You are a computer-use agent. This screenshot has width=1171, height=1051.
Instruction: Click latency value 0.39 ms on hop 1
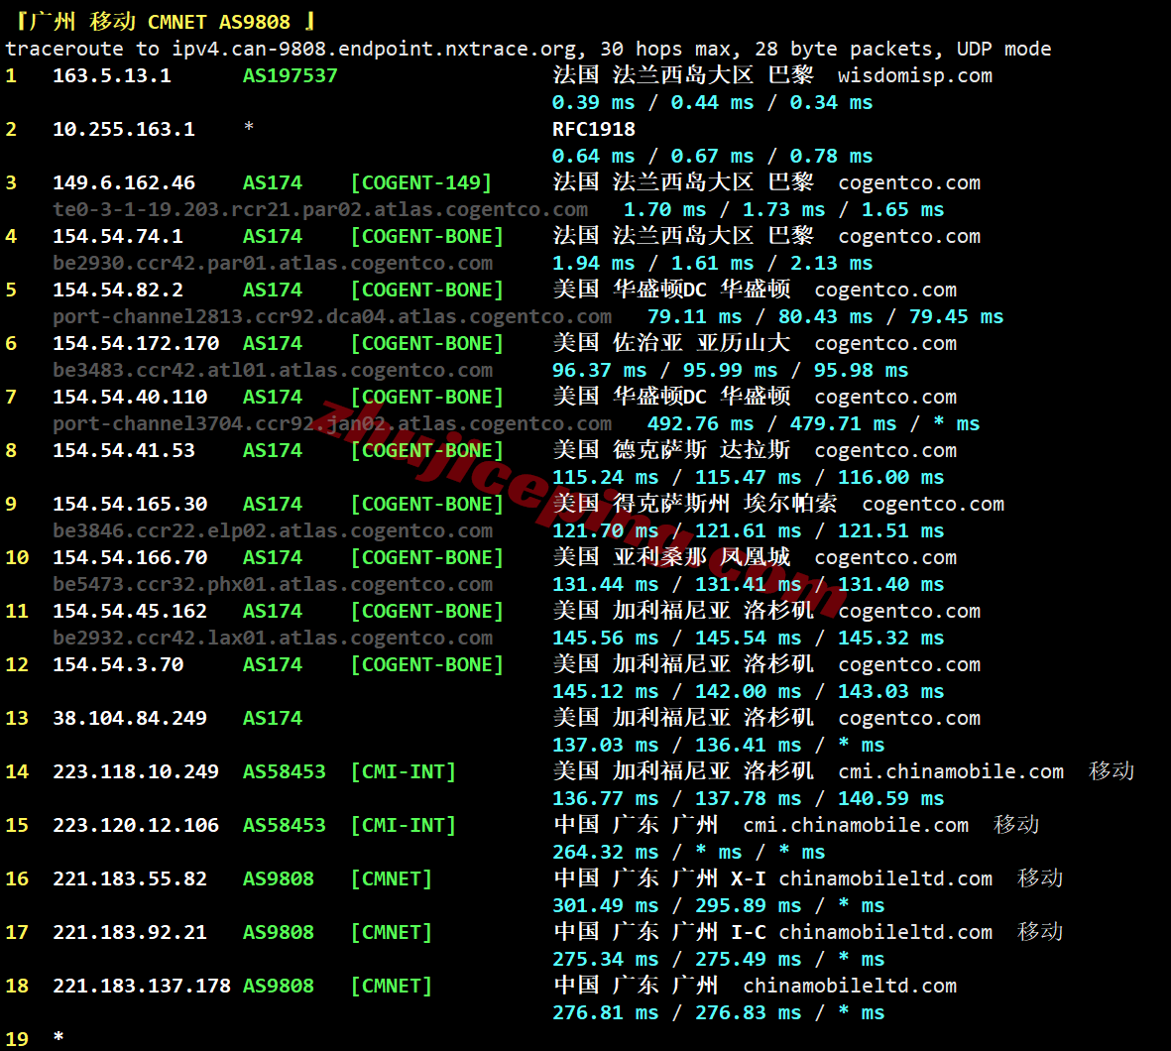pyautogui.click(x=593, y=102)
